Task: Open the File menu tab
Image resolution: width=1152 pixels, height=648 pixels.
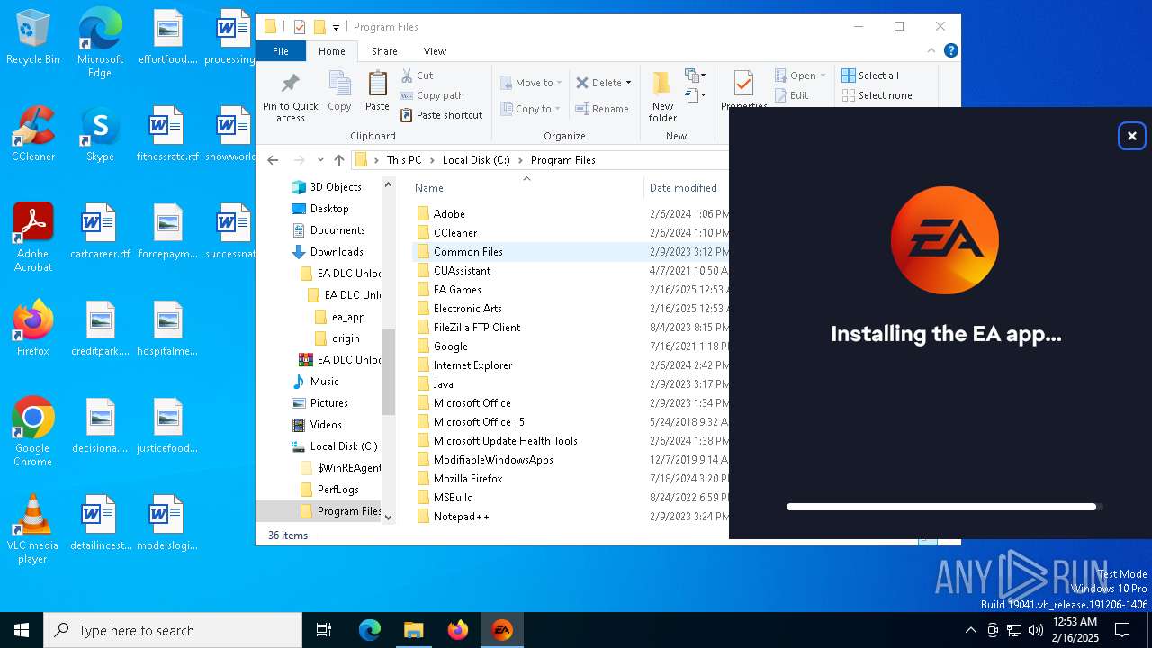Action: (x=281, y=51)
